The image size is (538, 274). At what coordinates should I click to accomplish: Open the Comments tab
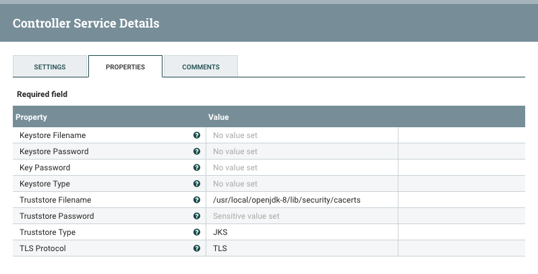coord(201,67)
